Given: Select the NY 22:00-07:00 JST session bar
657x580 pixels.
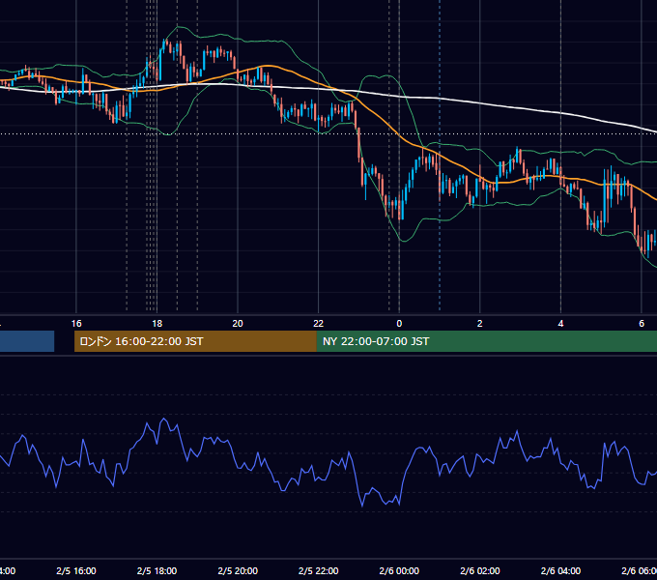Looking at the screenshot, I should pyautogui.click(x=486, y=341).
